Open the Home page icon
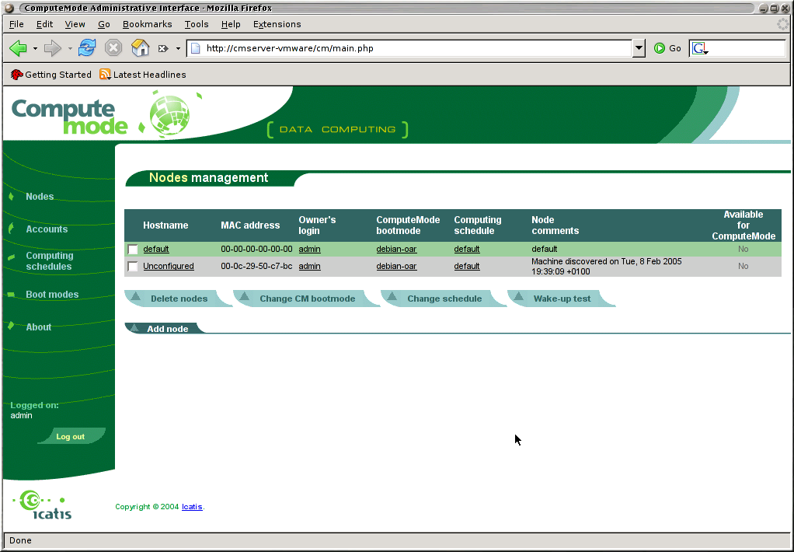This screenshot has height=552, width=794. tap(141, 47)
